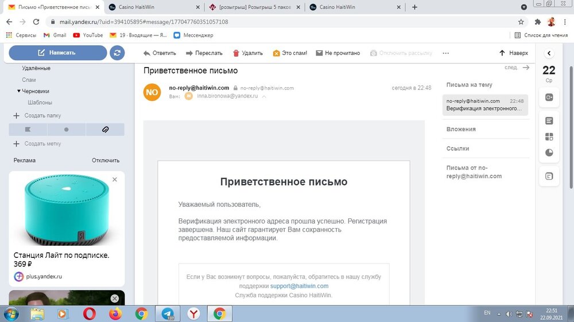Open the YouTube bookmark

pyautogui.click(x=88, y=35)
